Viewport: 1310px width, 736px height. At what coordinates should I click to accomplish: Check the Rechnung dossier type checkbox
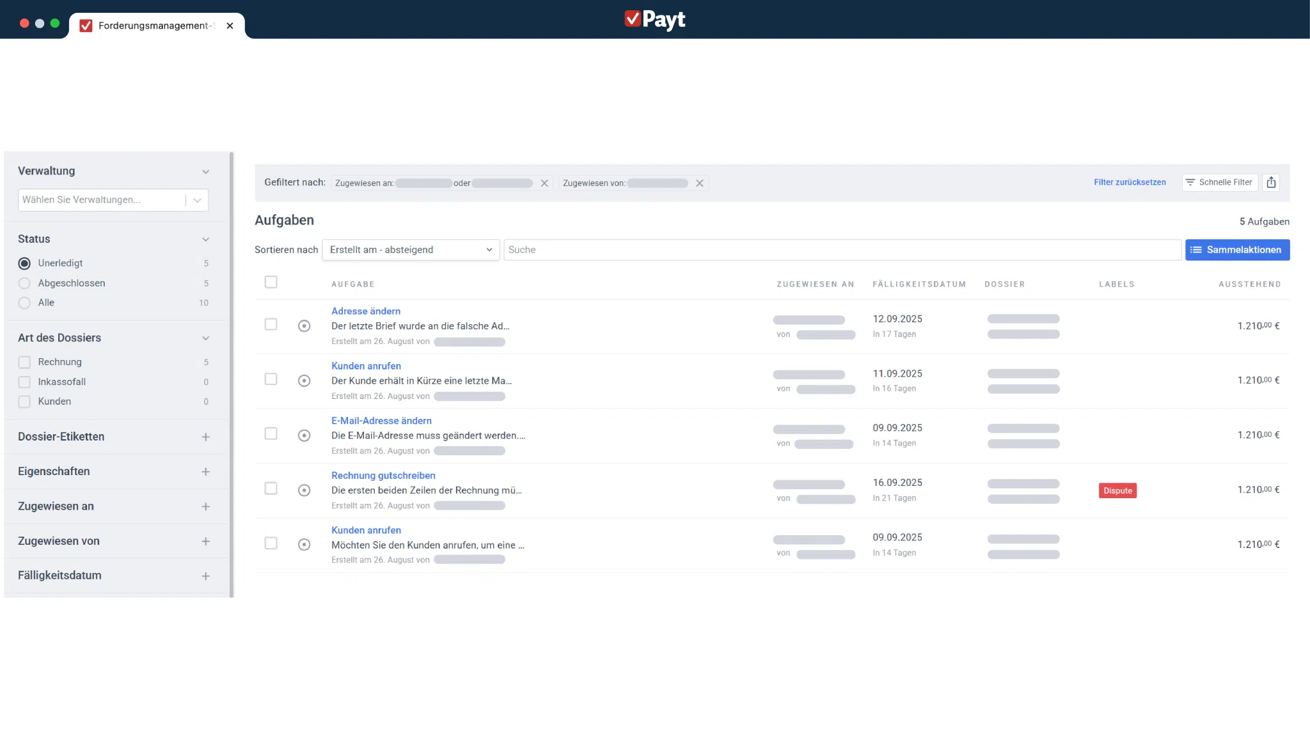[x=24, y=363]
